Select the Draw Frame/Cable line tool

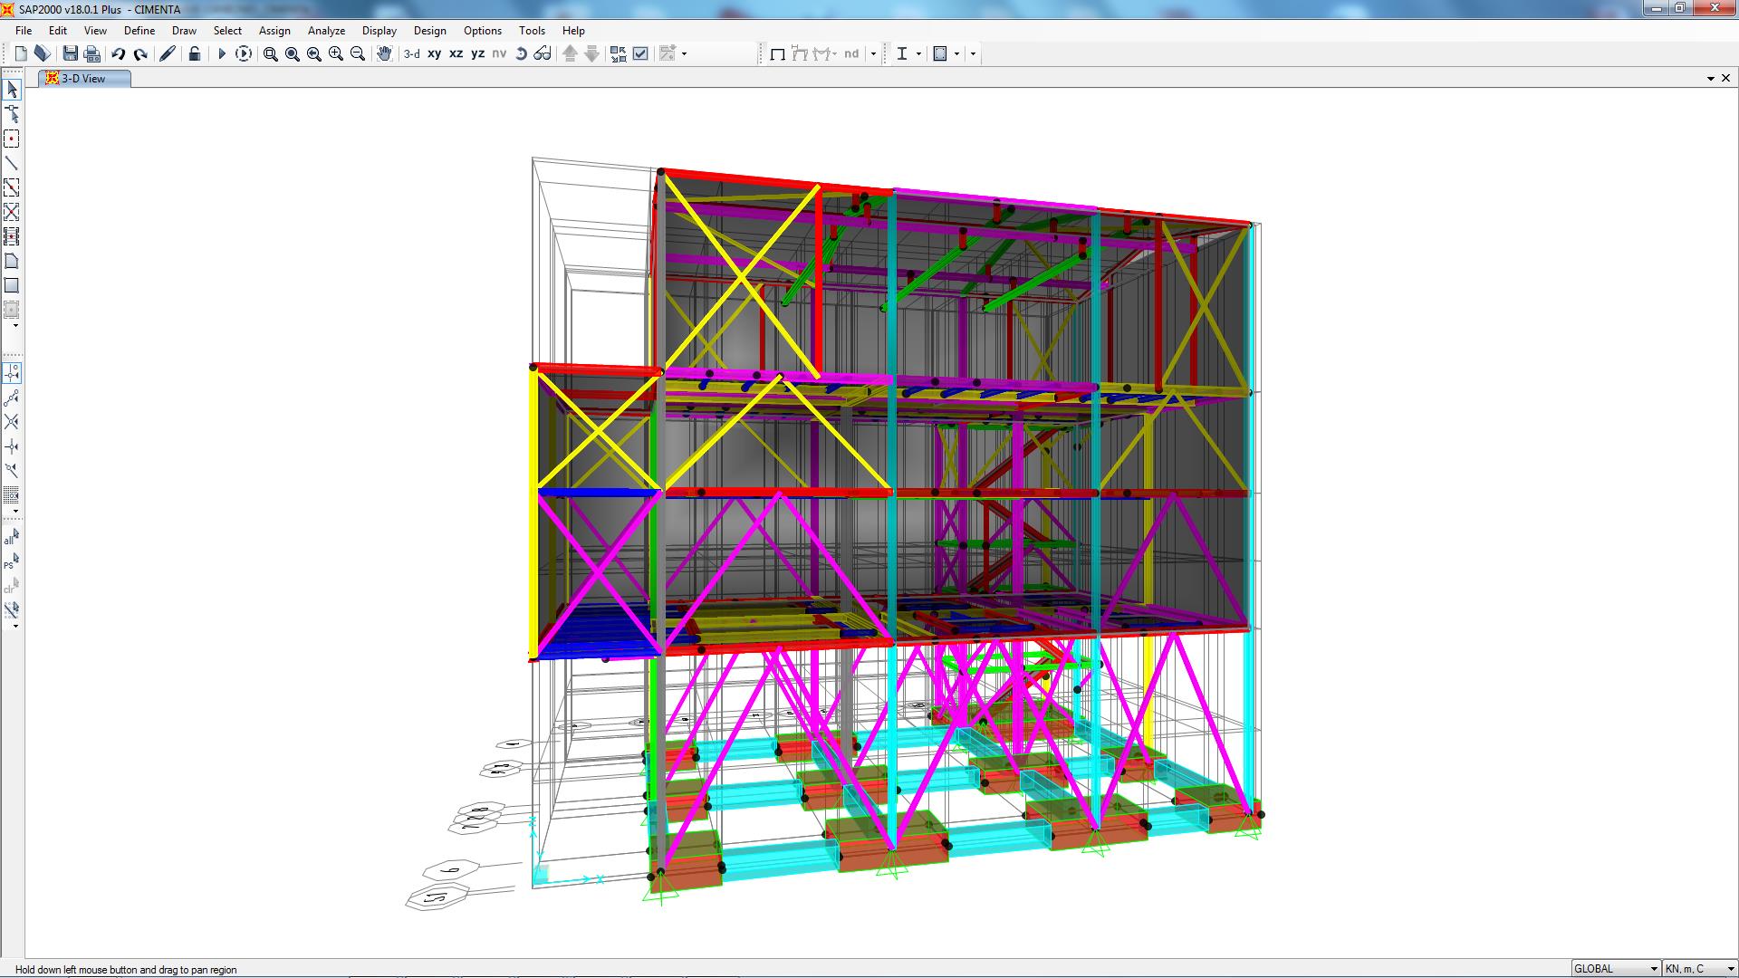coord(12,164)
